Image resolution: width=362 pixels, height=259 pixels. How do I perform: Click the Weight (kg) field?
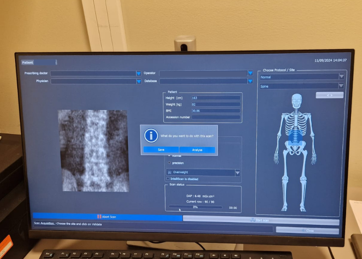[216, 104]
